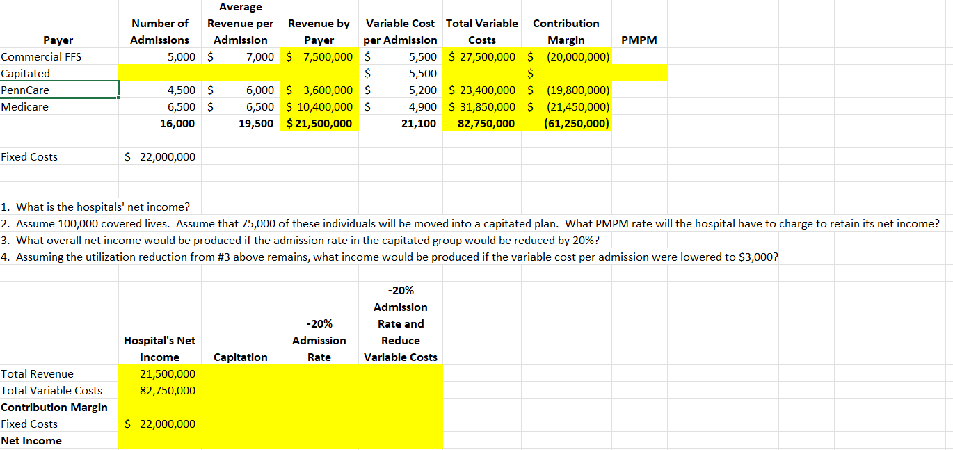The width and height of the screenshot is (953, 450).
Task: Select contribution margin (20,000,000) cell
Action: click(567, 56)
